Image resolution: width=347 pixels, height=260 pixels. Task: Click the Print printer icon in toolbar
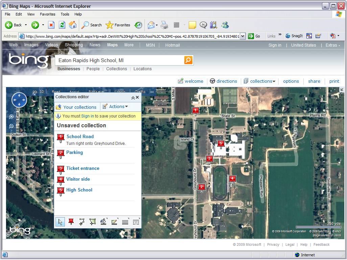164,25
